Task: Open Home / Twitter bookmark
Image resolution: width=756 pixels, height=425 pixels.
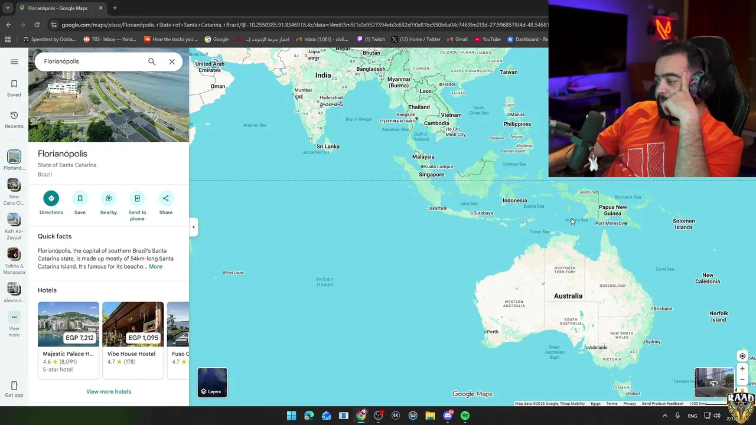Action: (416, 40)
